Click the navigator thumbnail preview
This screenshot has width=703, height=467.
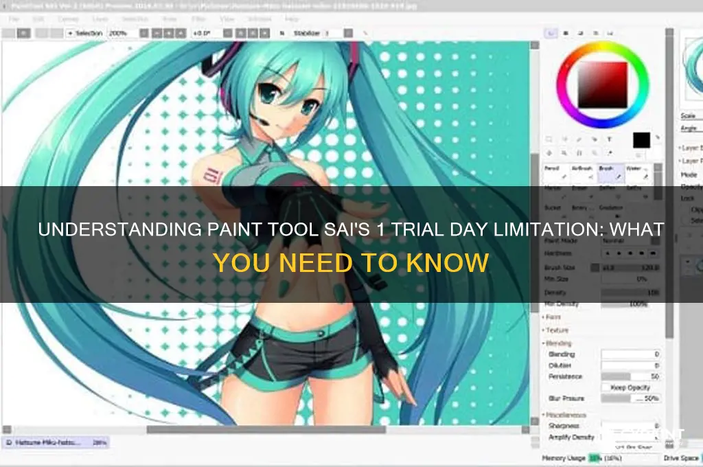[x=692, y=71]
